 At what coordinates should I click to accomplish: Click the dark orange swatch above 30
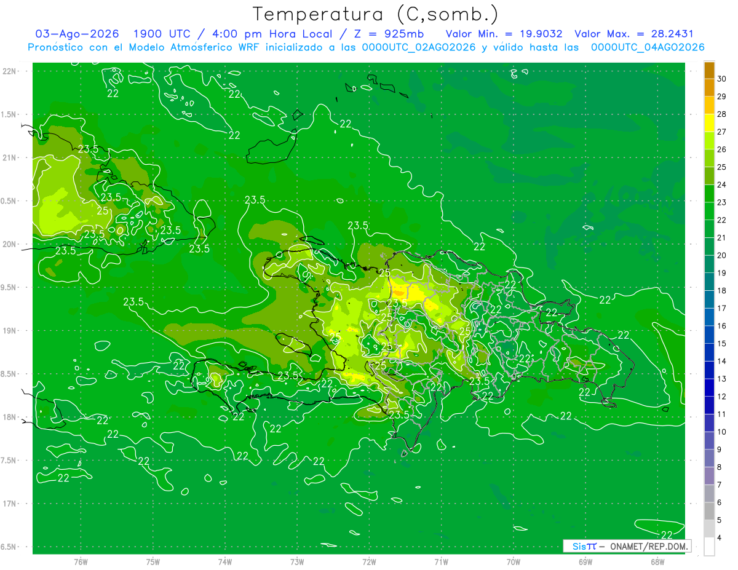click(709, 70)
